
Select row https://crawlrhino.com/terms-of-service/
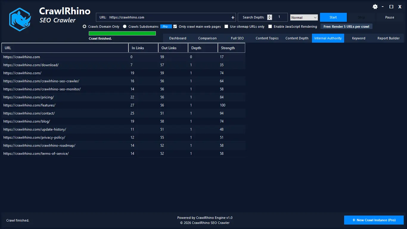click(x=123, y=154)
